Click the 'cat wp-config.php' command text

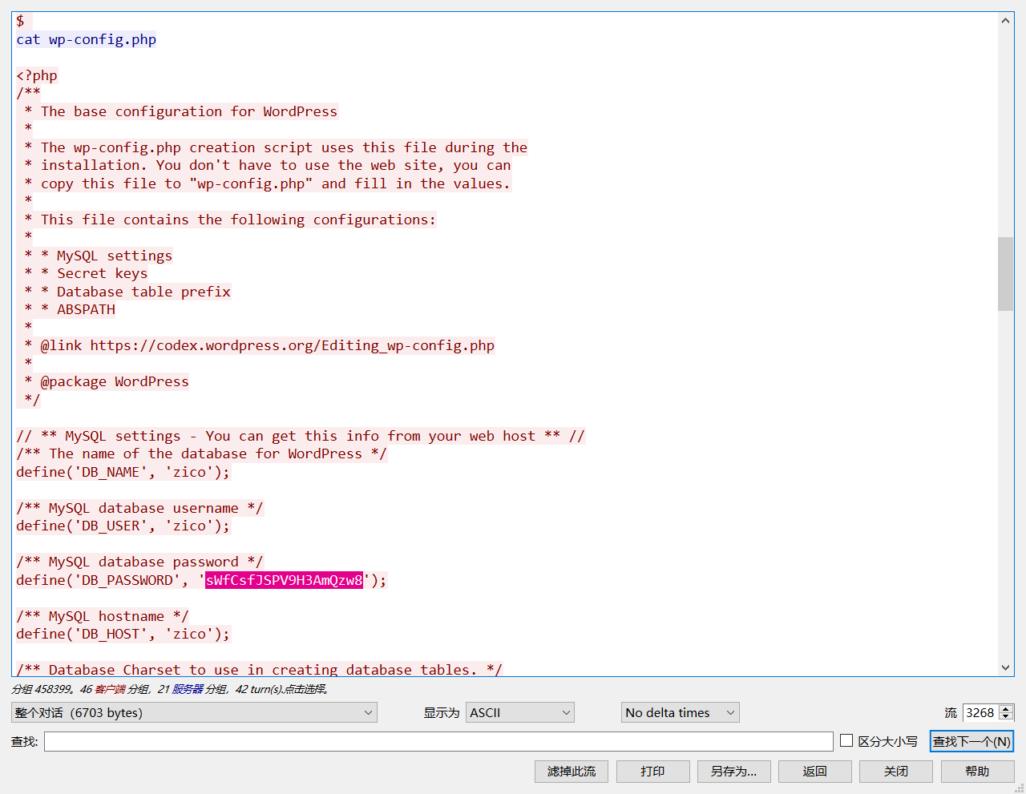point(87,39)
